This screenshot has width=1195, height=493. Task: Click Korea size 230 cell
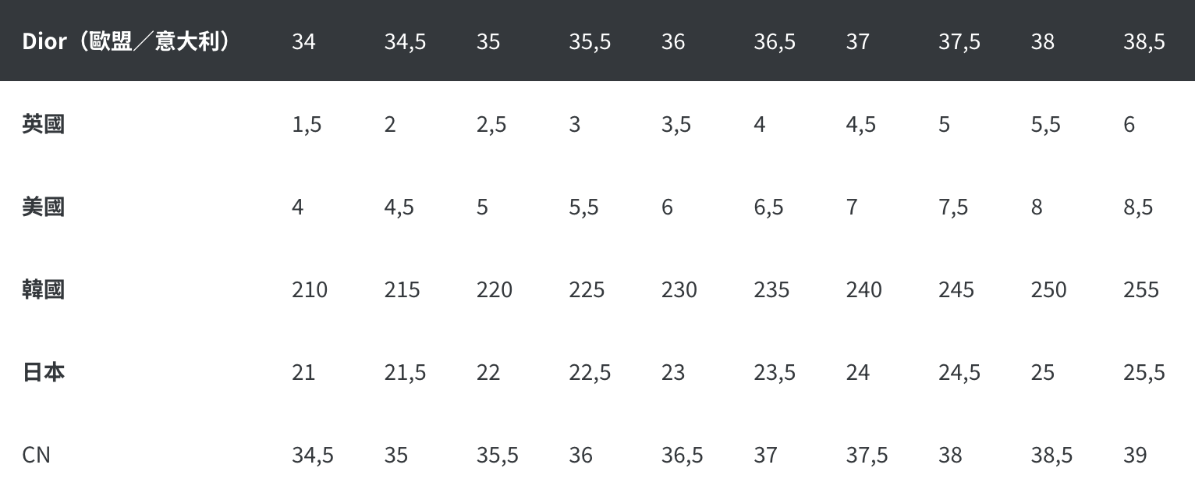[679, 289]
